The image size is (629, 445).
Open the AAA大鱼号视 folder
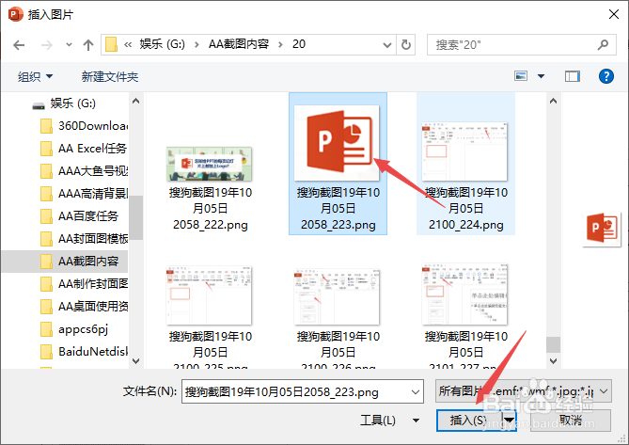click(85, 171)
